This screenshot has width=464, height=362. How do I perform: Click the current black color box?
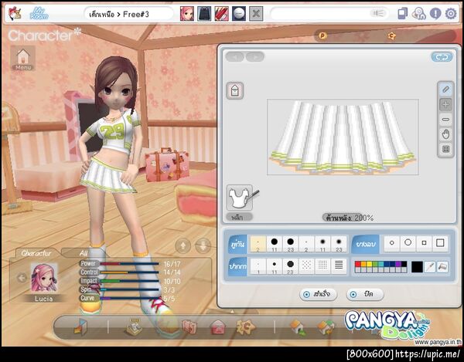tap(417, 267)
